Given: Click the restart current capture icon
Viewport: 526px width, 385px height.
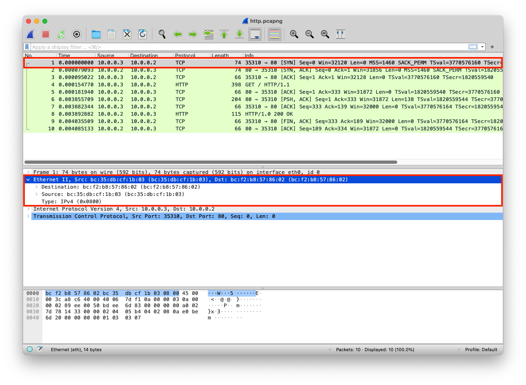Looking at the screenshot, I should [61, 34].
